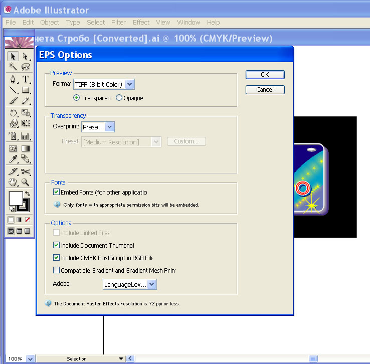
Task: Click OK in EPS Options dialog
Action: pos(265,75)
